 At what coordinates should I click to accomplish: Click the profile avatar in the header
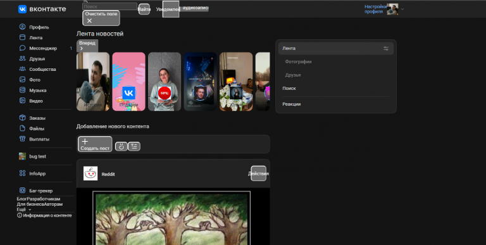coord(392,9)
